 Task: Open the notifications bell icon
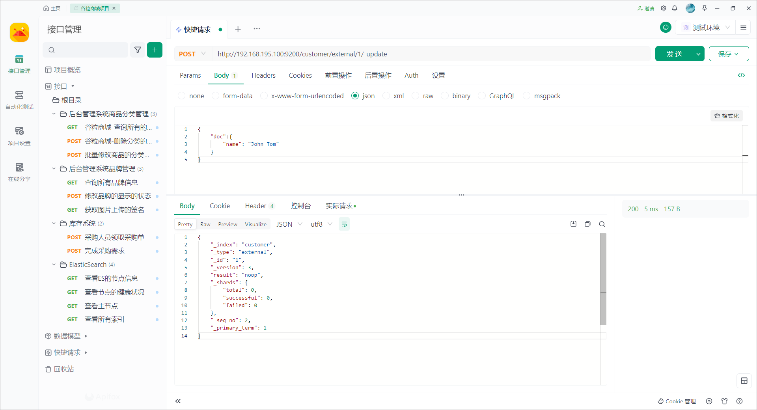(x=675, y=8)
